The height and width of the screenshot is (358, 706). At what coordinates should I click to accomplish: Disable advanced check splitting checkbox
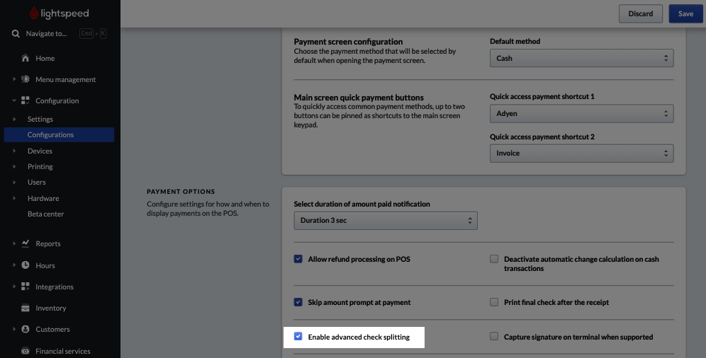click(x=298, y=337)
